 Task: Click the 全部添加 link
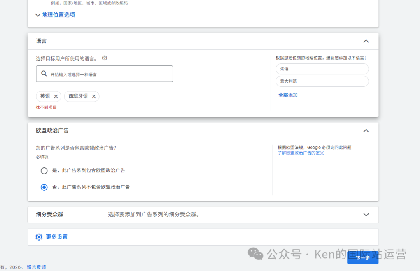click(288, 95)
